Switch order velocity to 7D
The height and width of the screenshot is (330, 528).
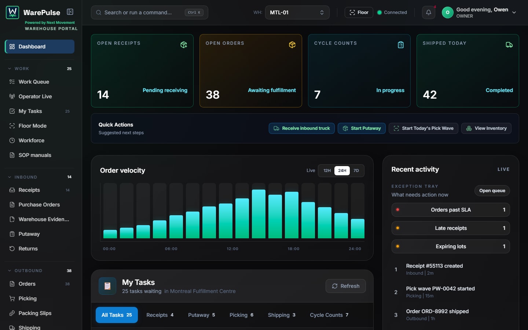click(356, 170)
